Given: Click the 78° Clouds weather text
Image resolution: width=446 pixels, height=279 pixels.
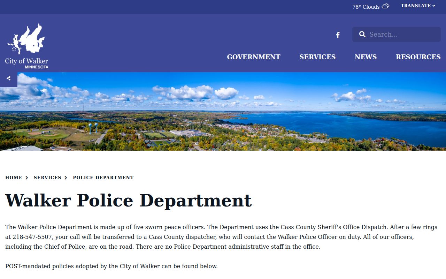Looking at the screenshot, I should pos(366,7).
